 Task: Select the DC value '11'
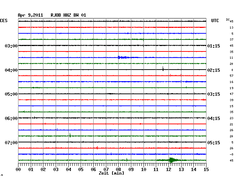tap(231, 58)
